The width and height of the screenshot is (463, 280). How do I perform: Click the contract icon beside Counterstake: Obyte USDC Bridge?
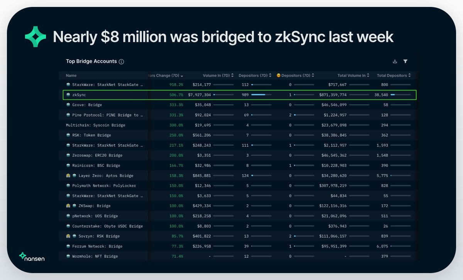68,226
